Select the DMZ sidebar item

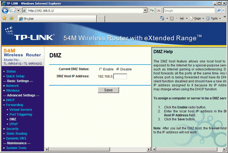pos(13,119)
